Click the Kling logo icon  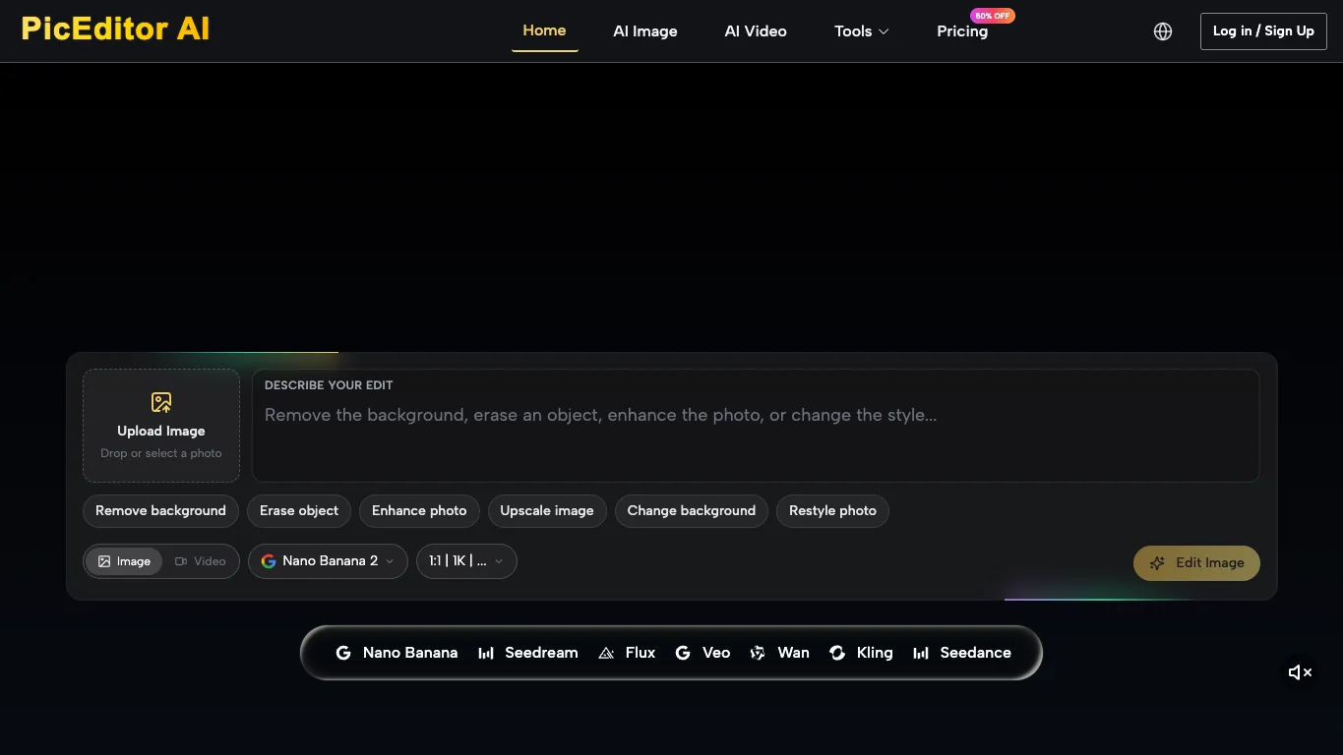pyautogui.click(x=837, y=653)
